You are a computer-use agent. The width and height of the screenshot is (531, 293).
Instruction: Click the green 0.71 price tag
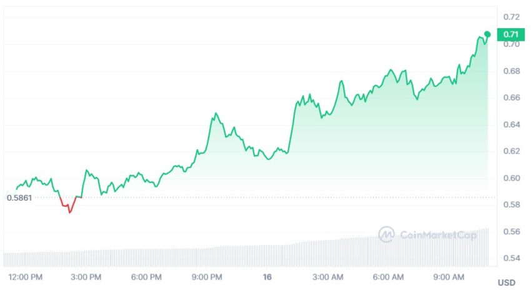pos(510,34)
